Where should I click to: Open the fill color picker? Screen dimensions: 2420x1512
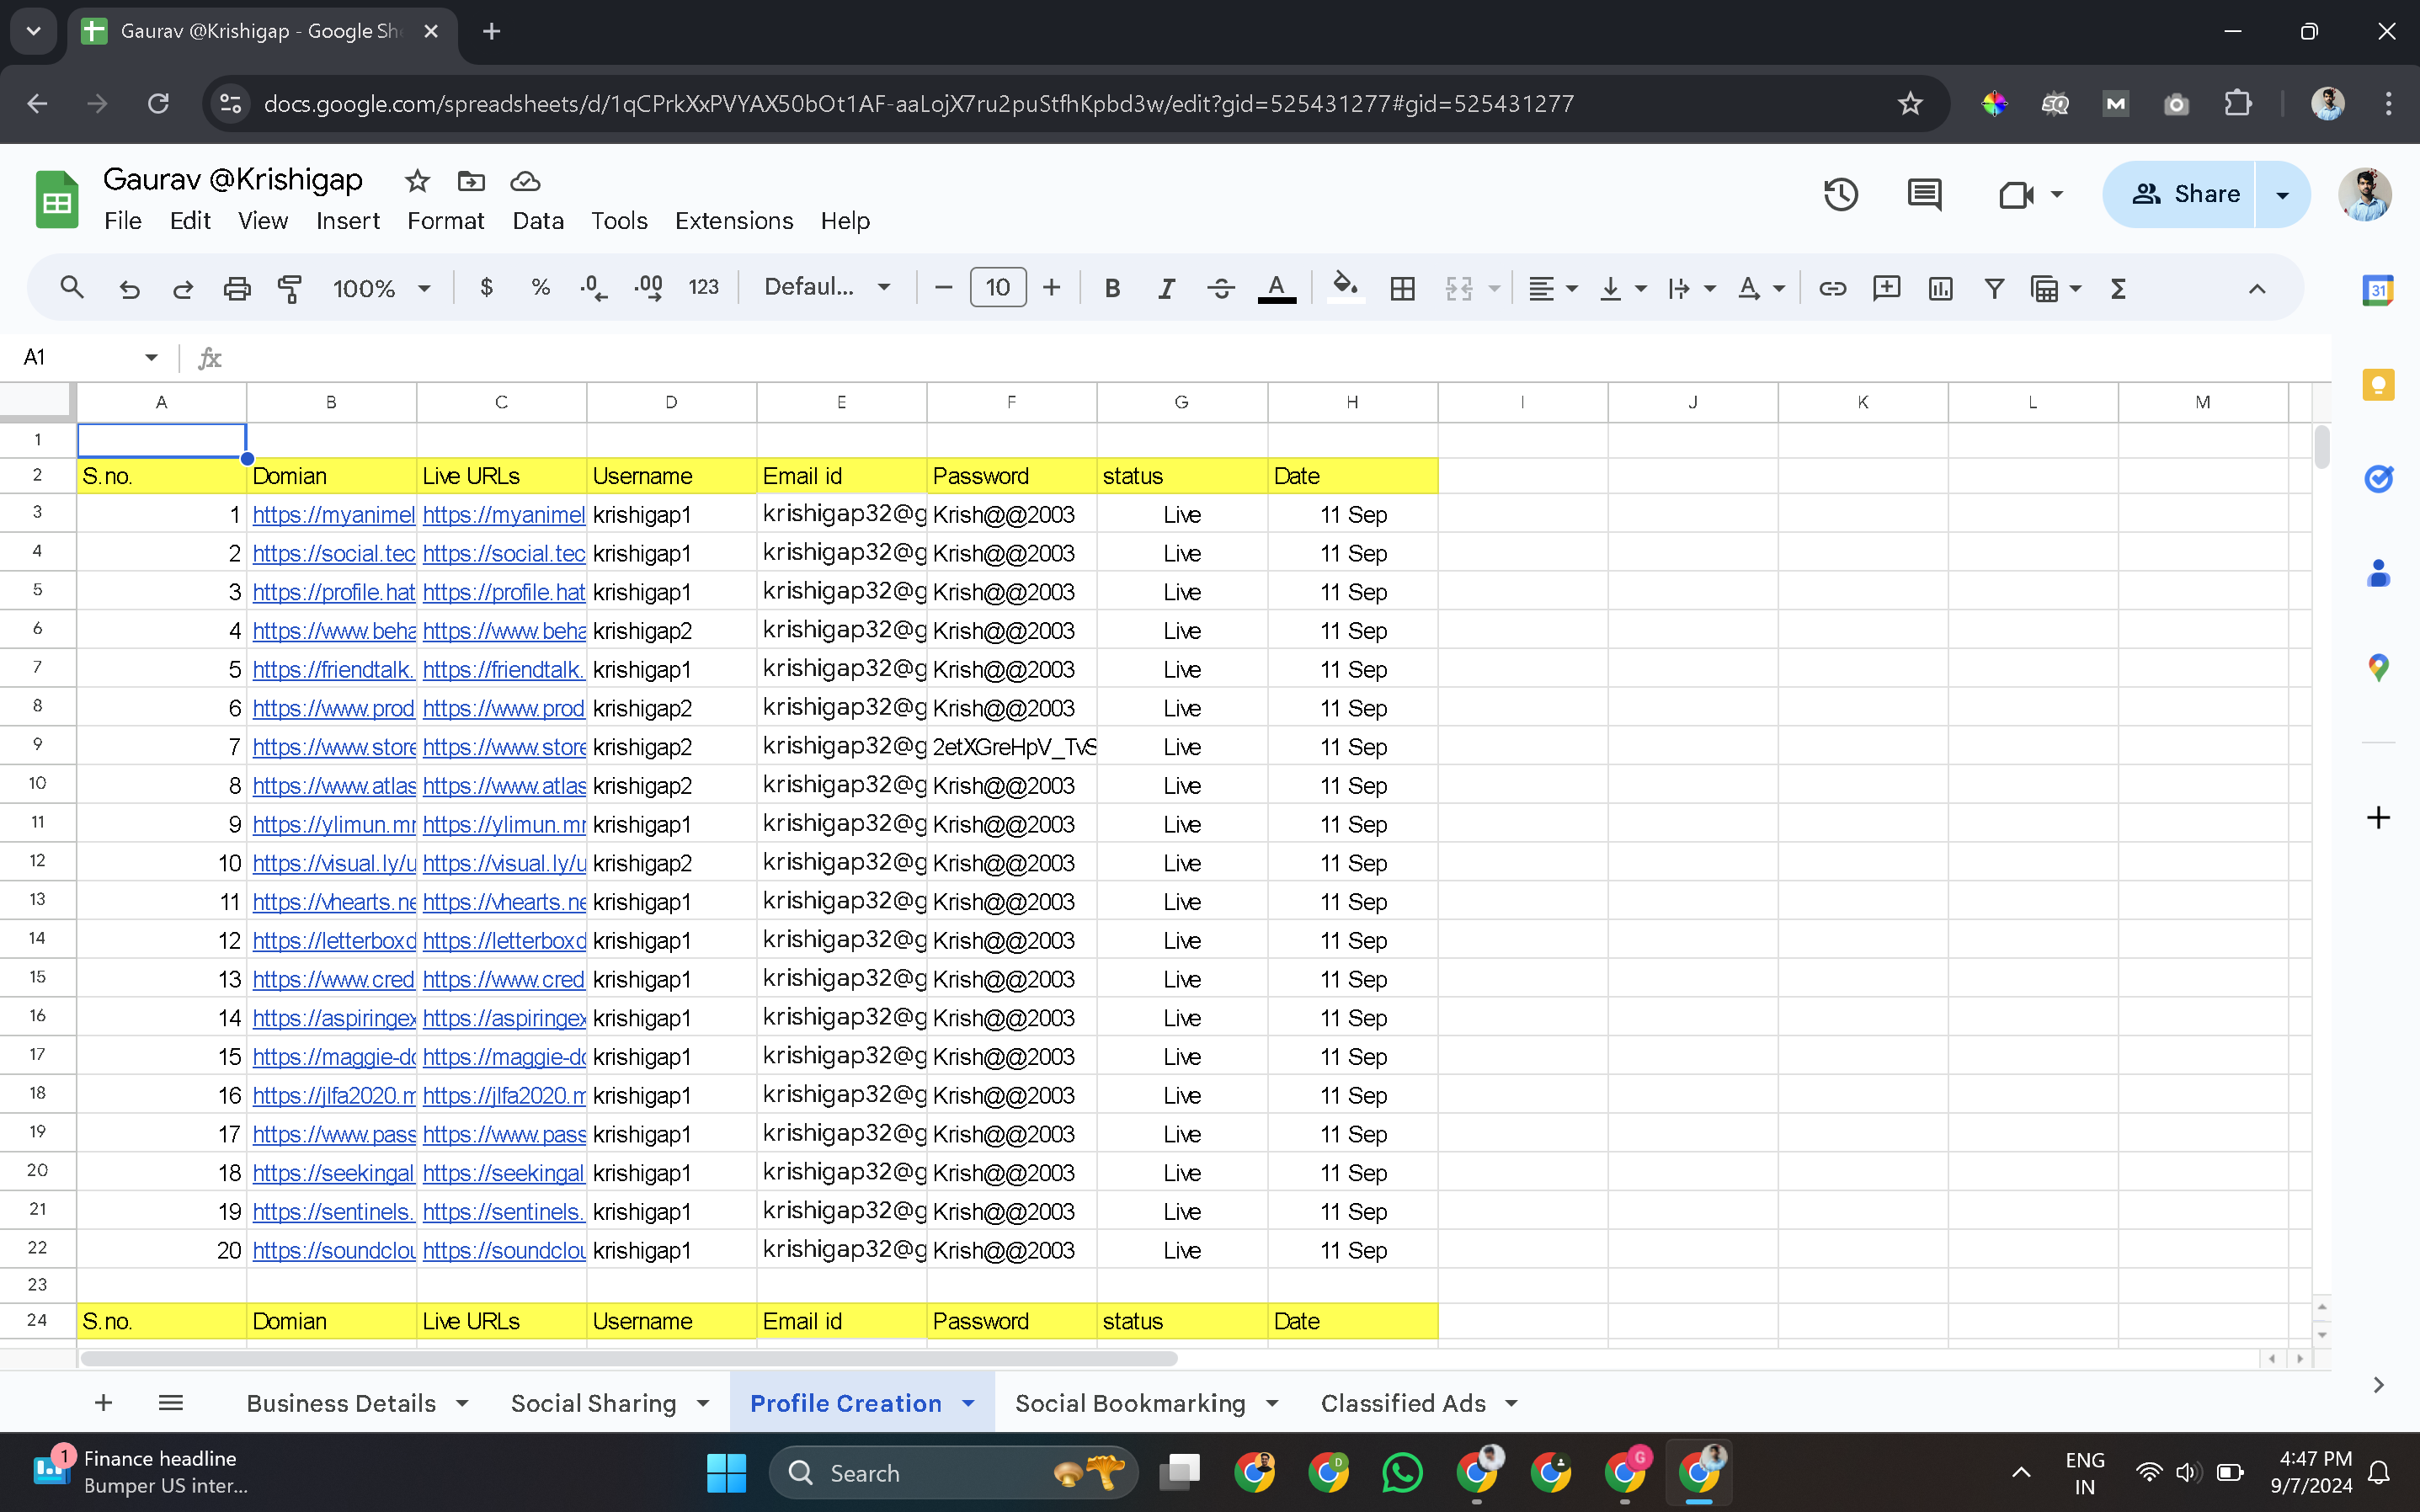(1345, 288)
